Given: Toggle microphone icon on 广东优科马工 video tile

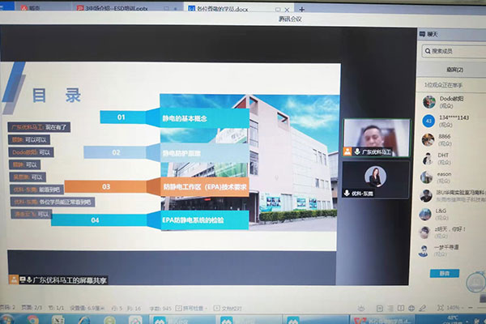Looking at the screenshot, I should tap(357, 151).
